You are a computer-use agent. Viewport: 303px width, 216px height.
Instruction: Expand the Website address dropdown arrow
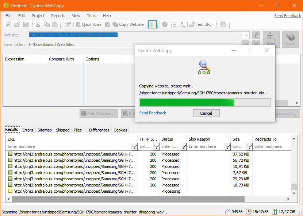246,35
